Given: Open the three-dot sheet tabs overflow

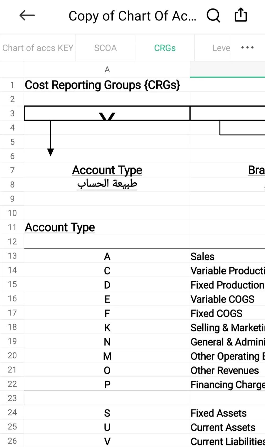Looking at the screenshot, I should click(247, 48).
